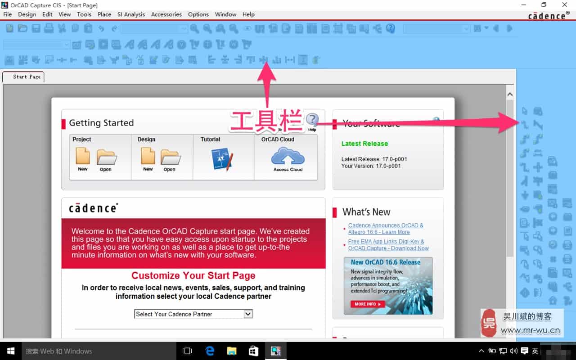Click the Print icon in the toolbar

[49, 28]
